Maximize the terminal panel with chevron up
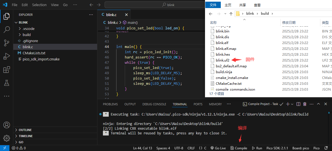This screenshot has width=332, height=151. [318, 104]
